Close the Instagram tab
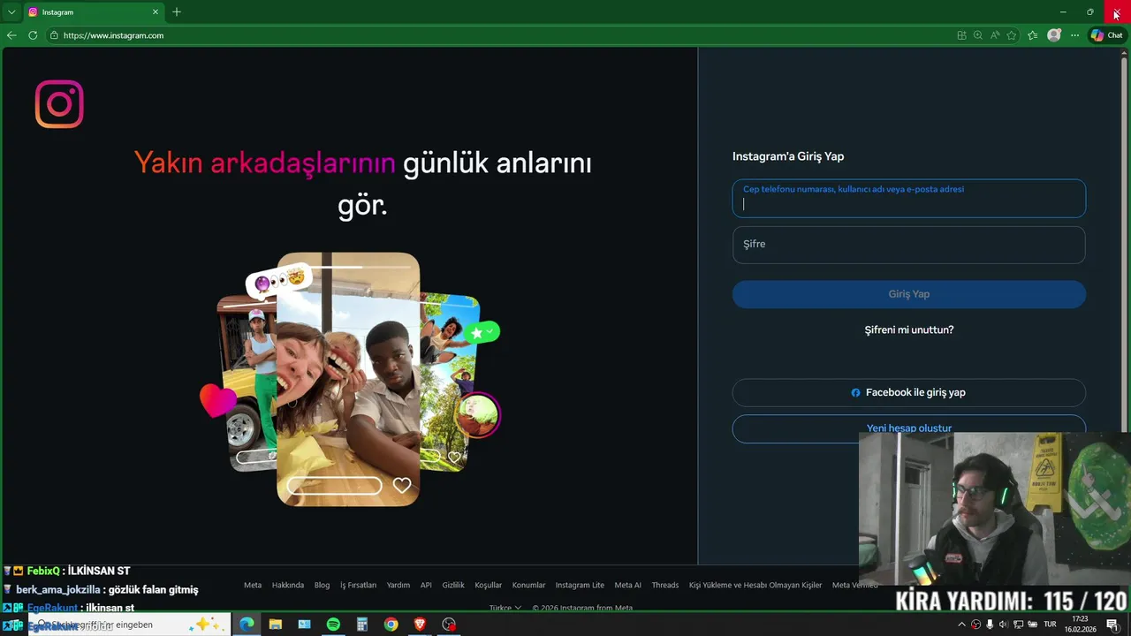1131x636 pixels. [x=156, y=12]
